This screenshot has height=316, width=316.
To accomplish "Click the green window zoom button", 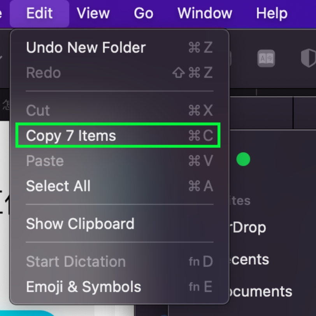I will 243,159.
